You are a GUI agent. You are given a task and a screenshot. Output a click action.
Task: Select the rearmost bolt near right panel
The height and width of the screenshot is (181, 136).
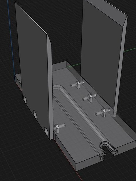click(x=77, y=84)
